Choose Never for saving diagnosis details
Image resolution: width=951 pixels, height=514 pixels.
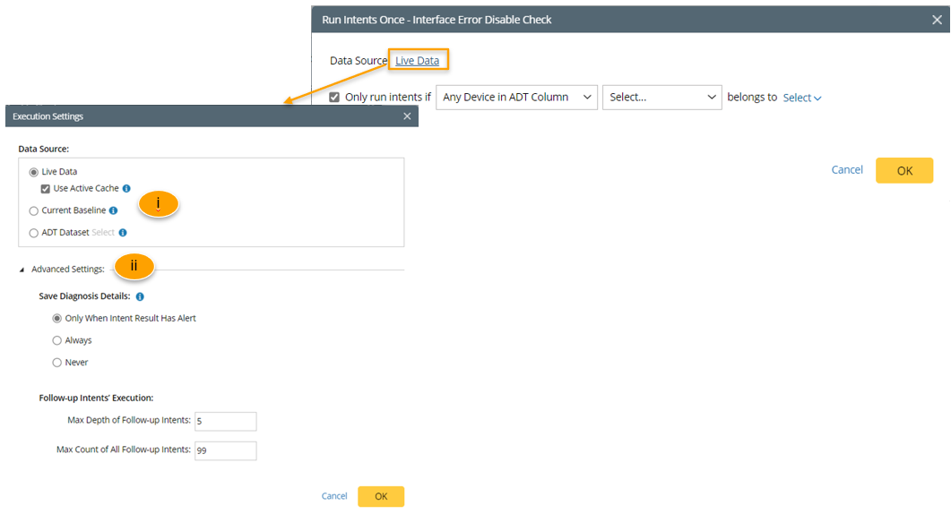[57, 363]
